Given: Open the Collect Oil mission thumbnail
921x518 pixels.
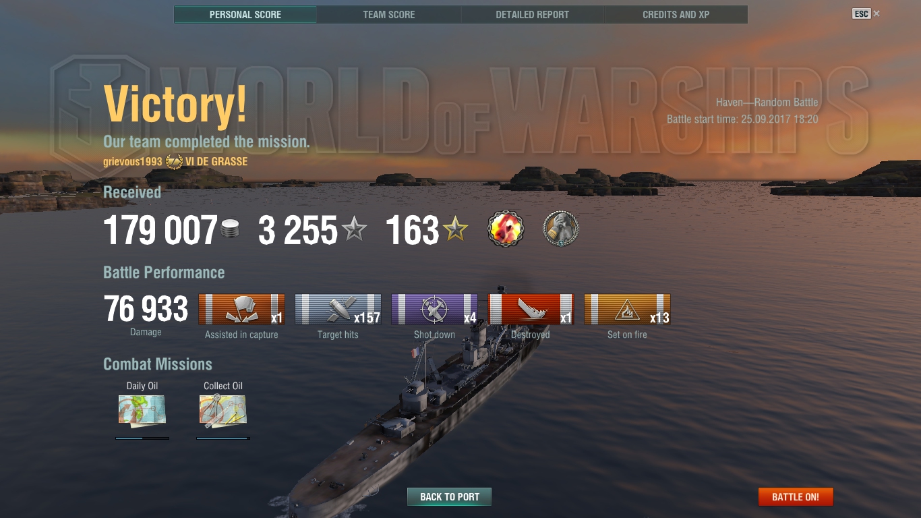Looking at the screenshot, I should click(x=223, y=411).
